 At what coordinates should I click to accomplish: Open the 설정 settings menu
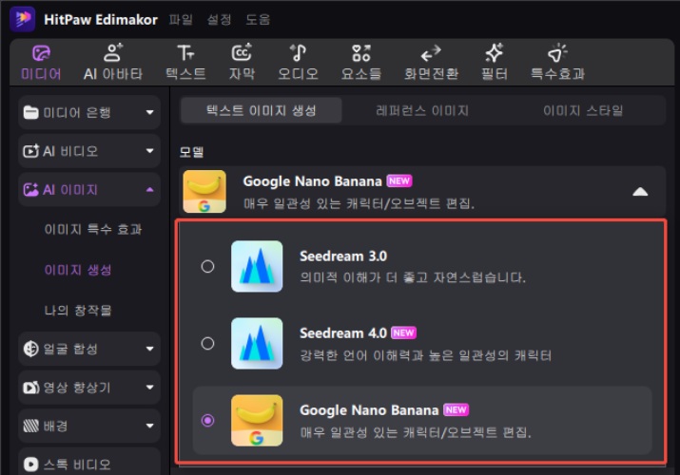[x=219, y=20]
